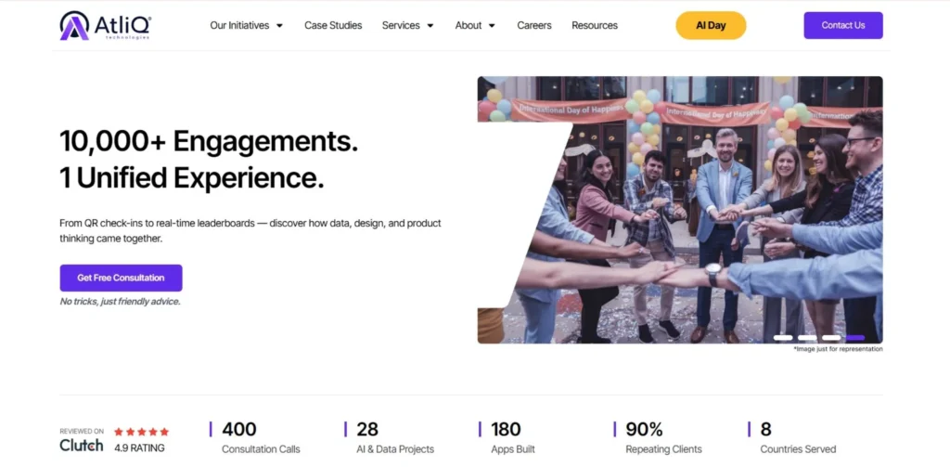Open the Case Studies page

(x=333, y=25)
